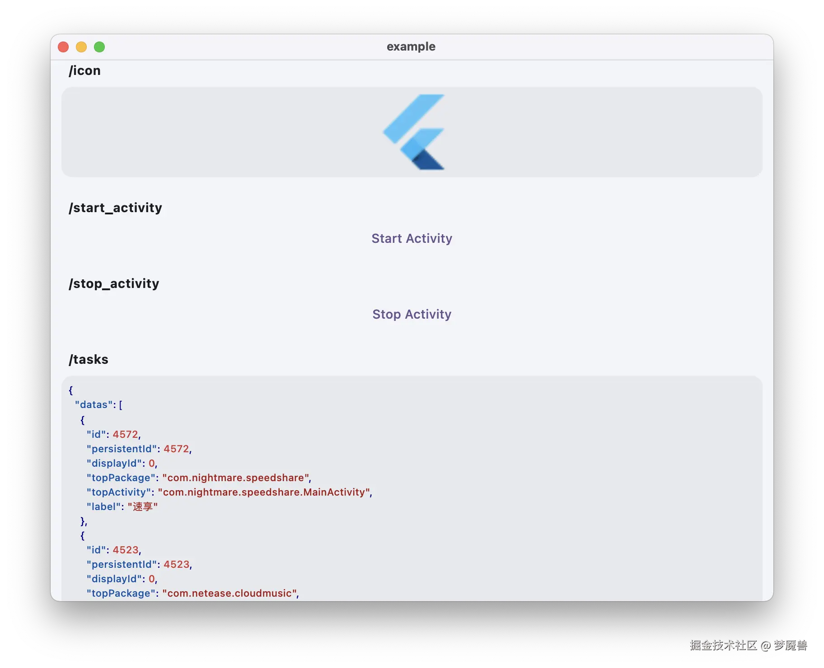Click the Flutter logo image
This screenshot has height=668, width=824.
pos(413,132)
